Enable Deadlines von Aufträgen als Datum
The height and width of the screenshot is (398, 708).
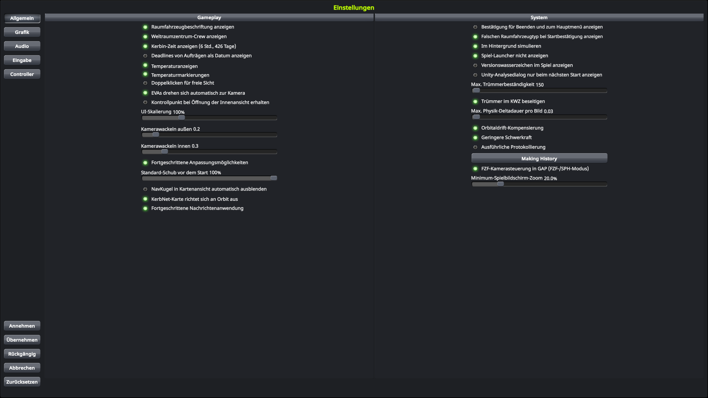(x=145, y=56)
